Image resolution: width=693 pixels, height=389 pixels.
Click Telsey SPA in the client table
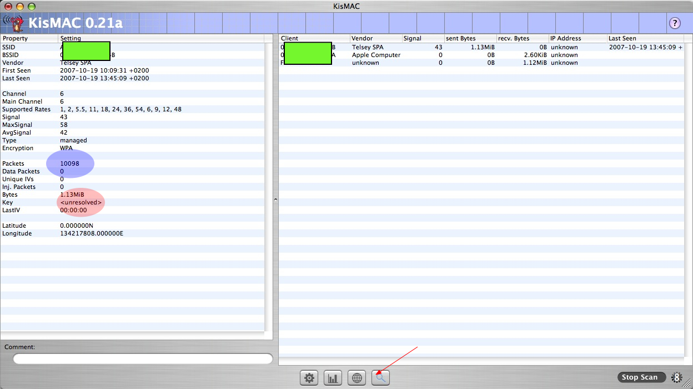click(368, 47)
